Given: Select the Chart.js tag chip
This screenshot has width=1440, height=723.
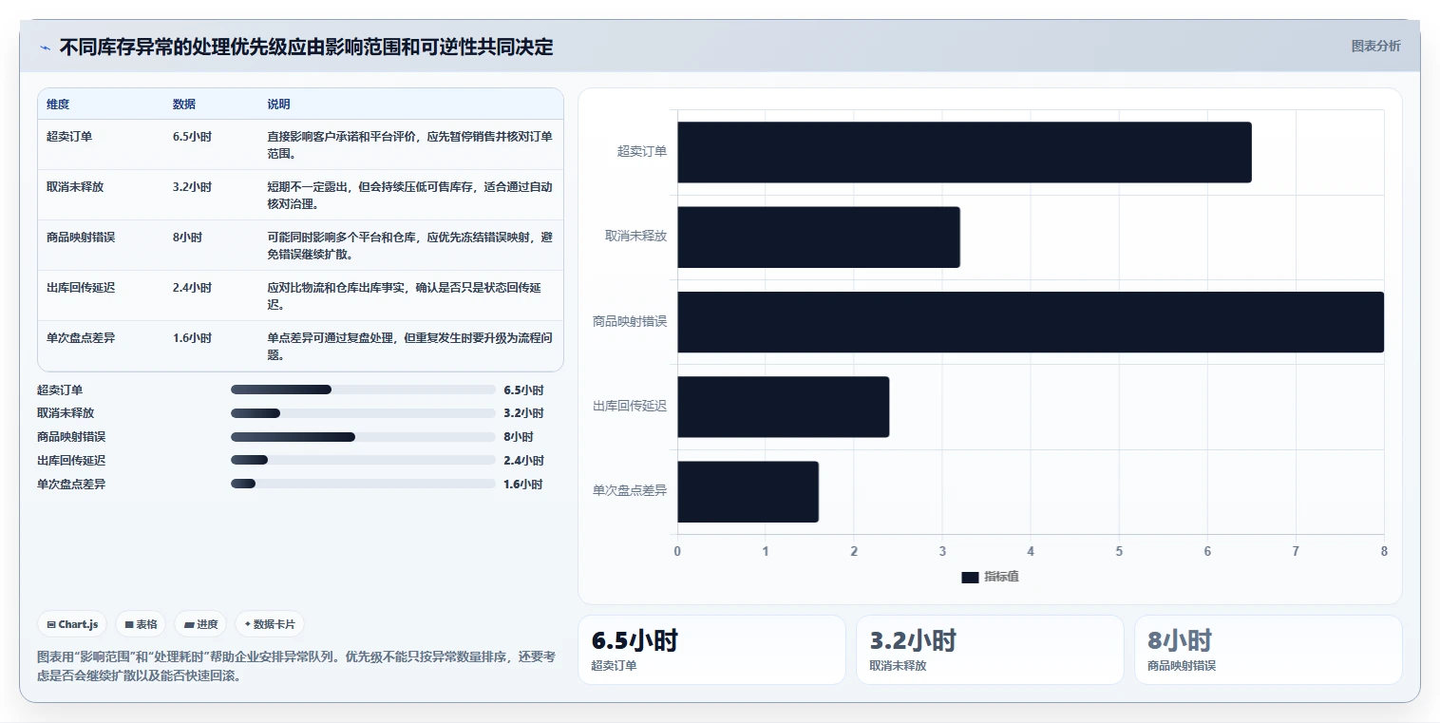Looking at the screenshot, I should [x=73, y=624].
